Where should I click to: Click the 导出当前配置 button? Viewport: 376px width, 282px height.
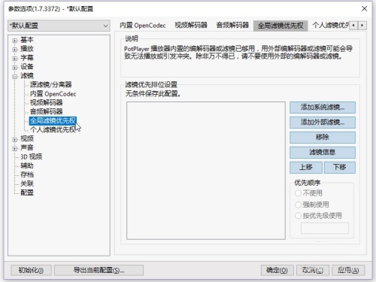click(99, 270)
